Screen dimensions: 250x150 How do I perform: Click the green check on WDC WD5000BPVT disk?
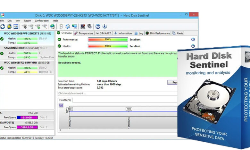click(2, 39)
